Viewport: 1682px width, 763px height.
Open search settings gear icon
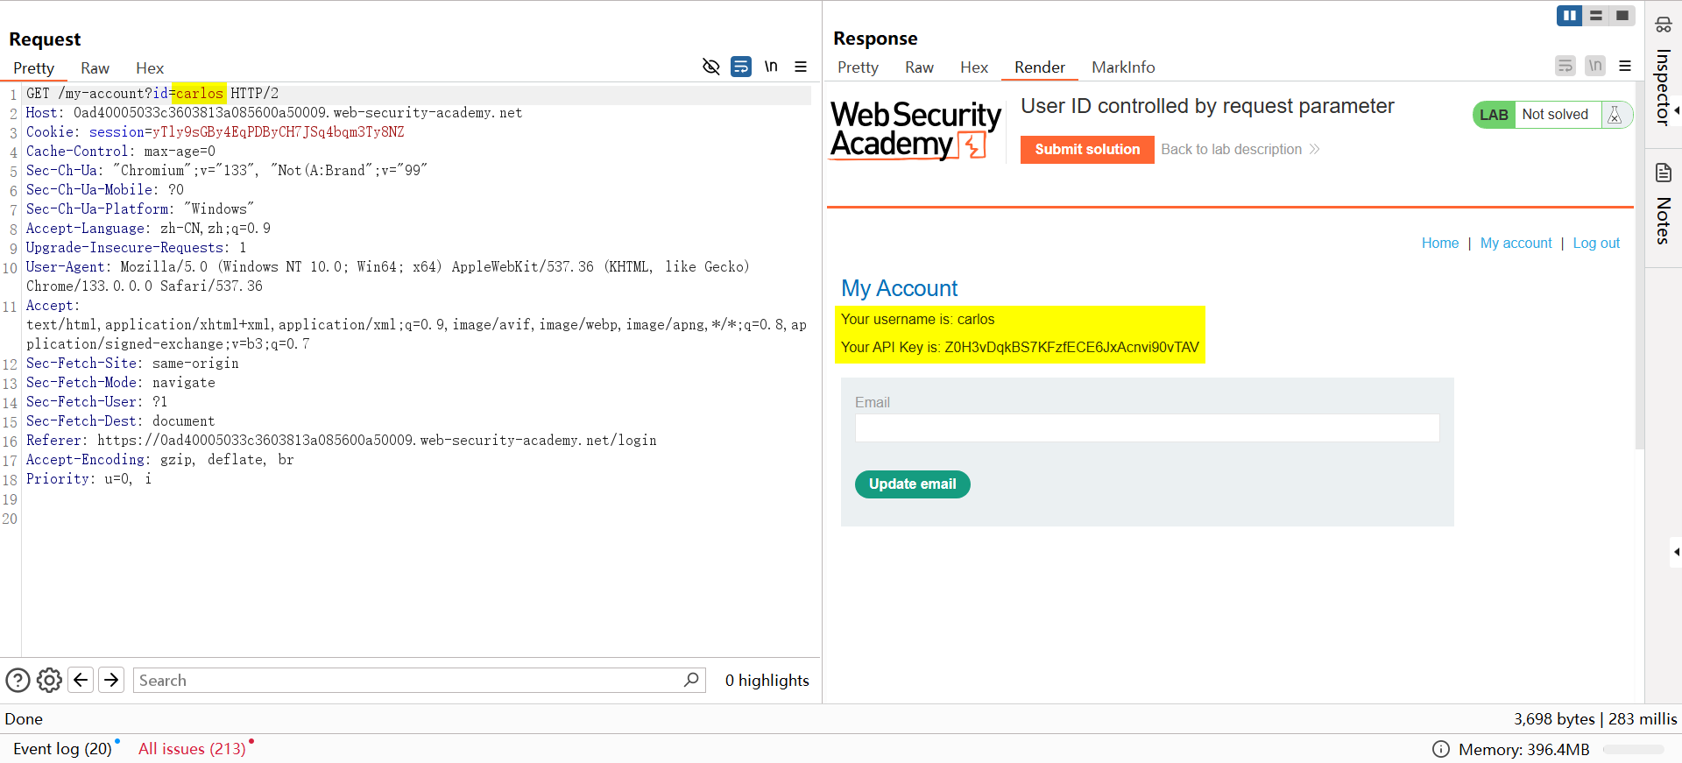(x=49, y=681)
